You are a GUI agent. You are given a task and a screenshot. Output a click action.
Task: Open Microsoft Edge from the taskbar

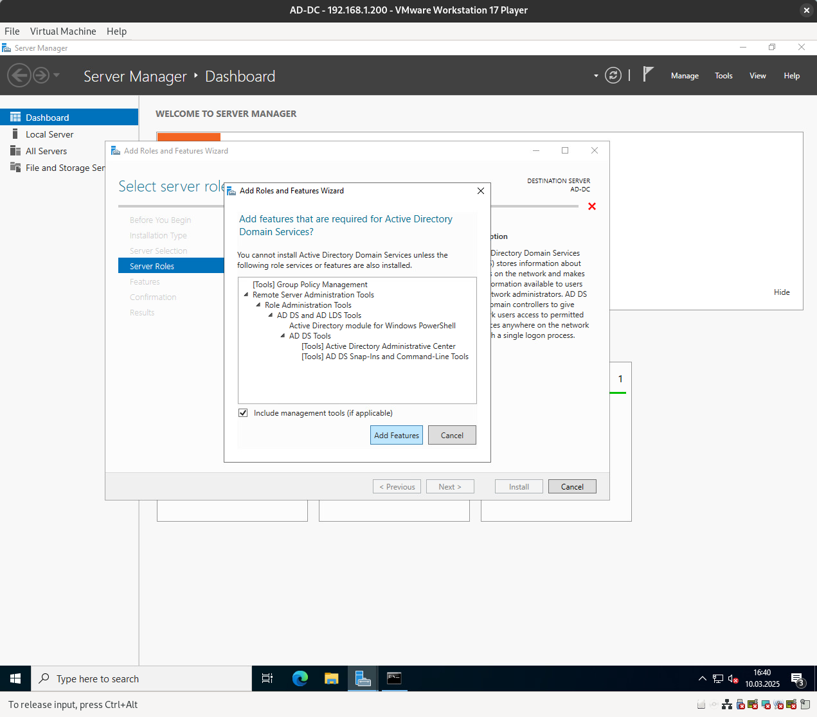click(300, 678)
